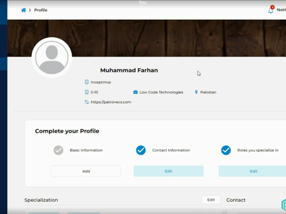Edit Roles you specialize in section
286x214 pixels.
[253, 171]
